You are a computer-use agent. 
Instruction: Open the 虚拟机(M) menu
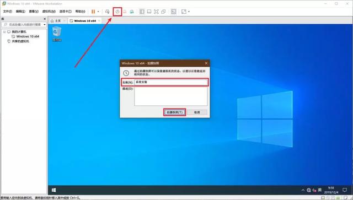49,11
